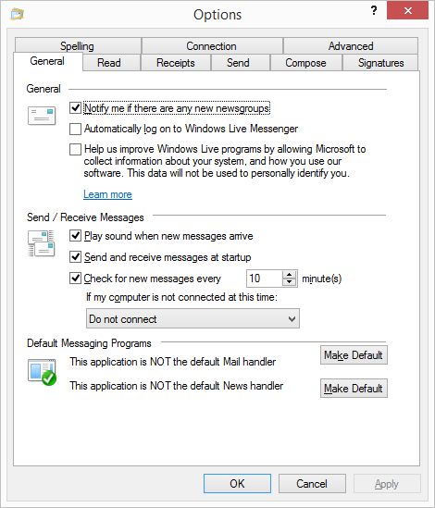Uncheck Notify me about new newsgroups
Image resolution: width=435 pixels, height=508 pixels.
(75, 108)
